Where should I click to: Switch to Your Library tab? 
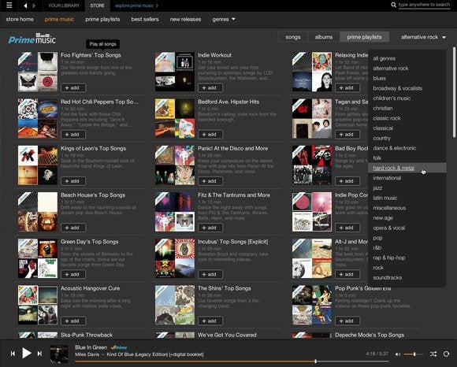tap(64, 6)
